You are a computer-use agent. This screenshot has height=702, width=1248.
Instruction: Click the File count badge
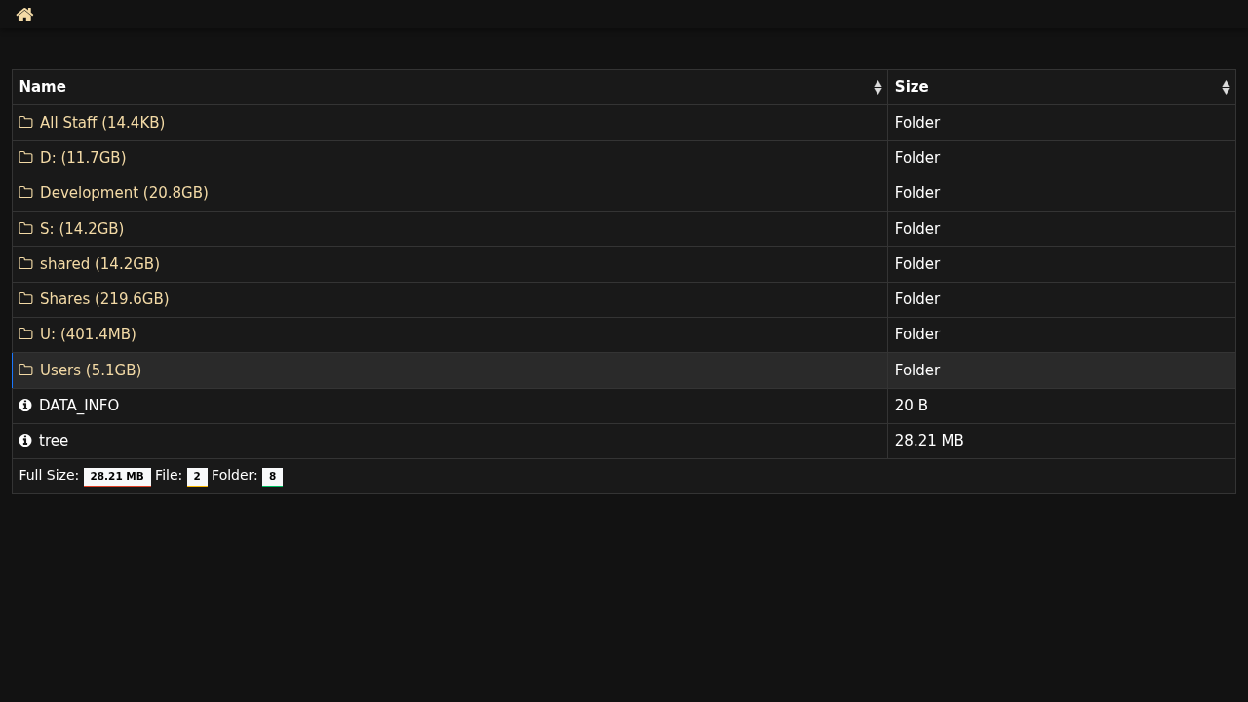pos(197,477)
